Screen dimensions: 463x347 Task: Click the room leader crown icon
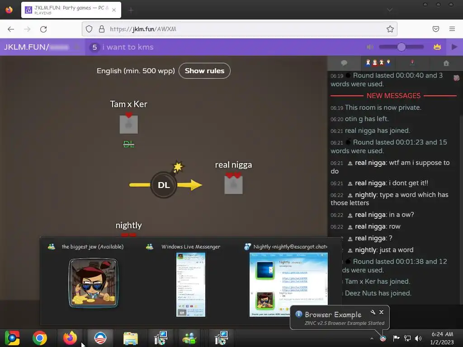pyautogui.click(x=437, y=47)
